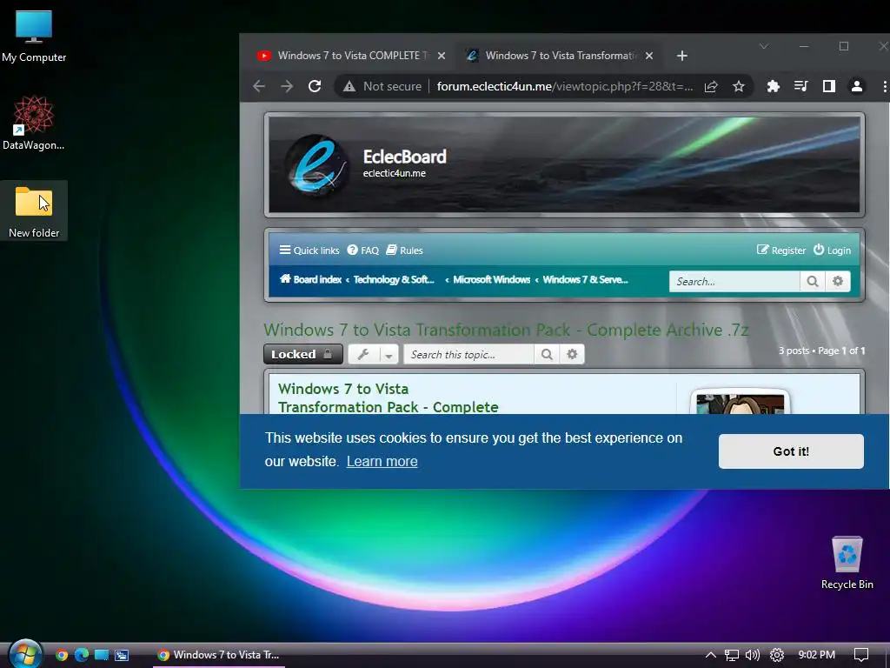Open the EclecBoard title link
Screen dimensions: 890x668
[405, 157]
